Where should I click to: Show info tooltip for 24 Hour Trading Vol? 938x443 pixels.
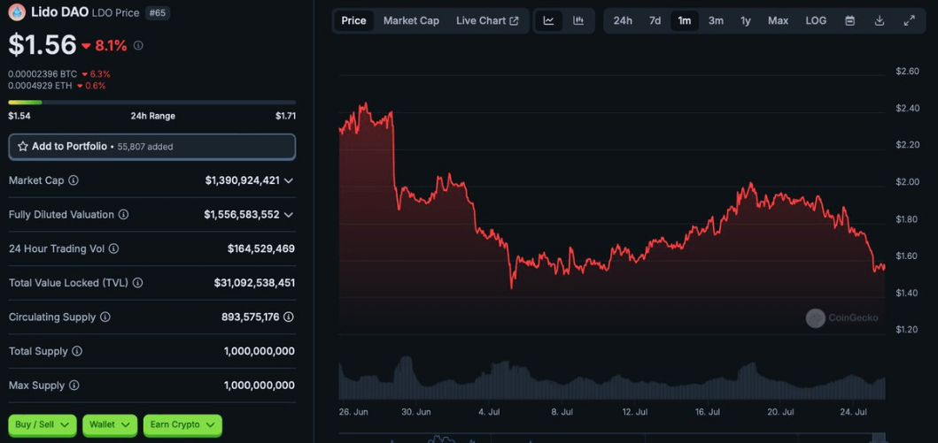pyautogui.click(x=113, y=248)
